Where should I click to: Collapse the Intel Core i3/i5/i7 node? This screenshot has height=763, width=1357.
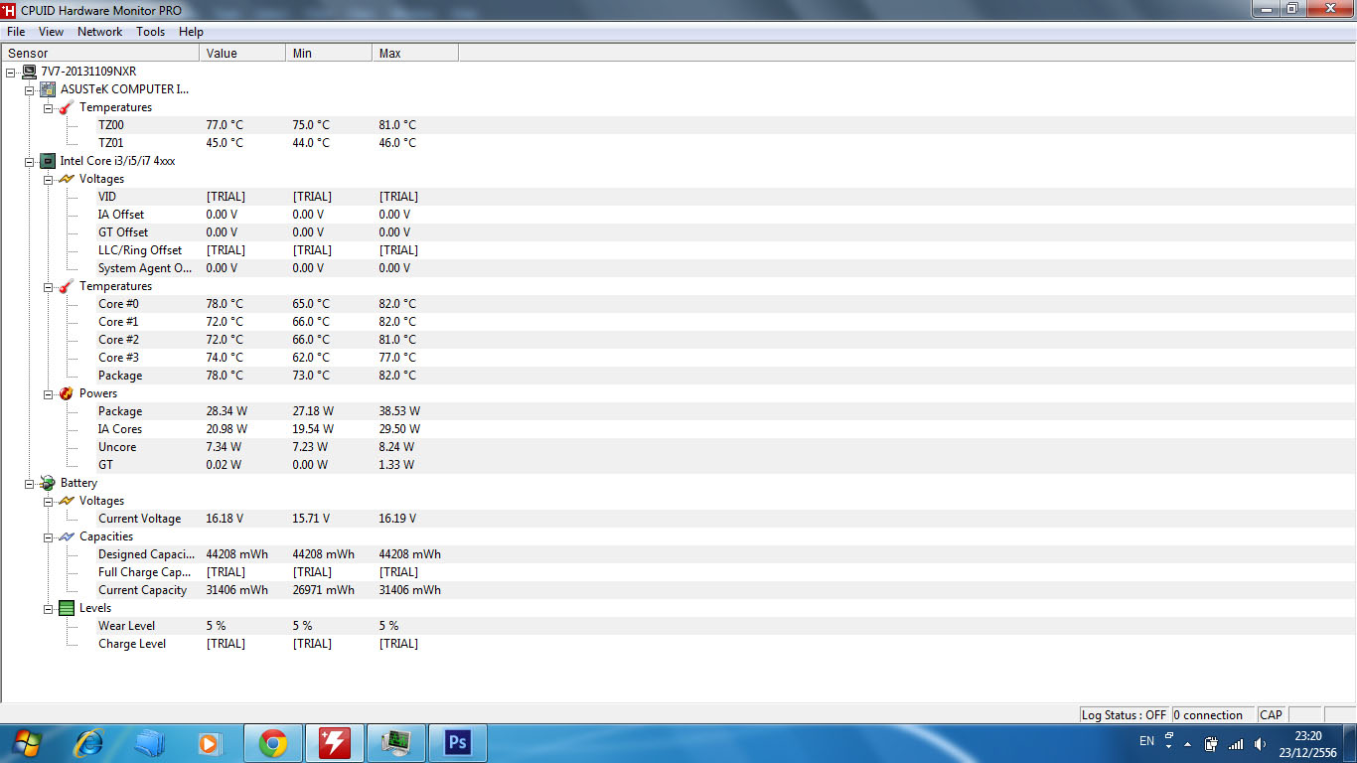tap(30, 161)
